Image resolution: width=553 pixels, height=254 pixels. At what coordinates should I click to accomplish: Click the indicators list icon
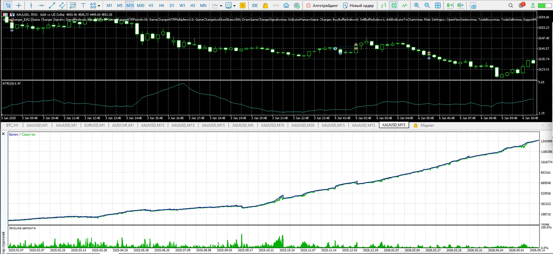[228, 6]
